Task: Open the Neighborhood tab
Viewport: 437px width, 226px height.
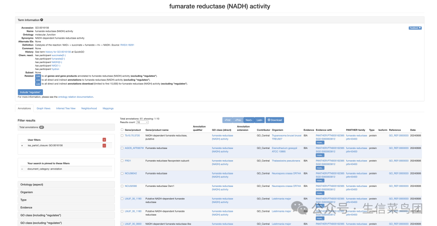Action: (89, 109)
